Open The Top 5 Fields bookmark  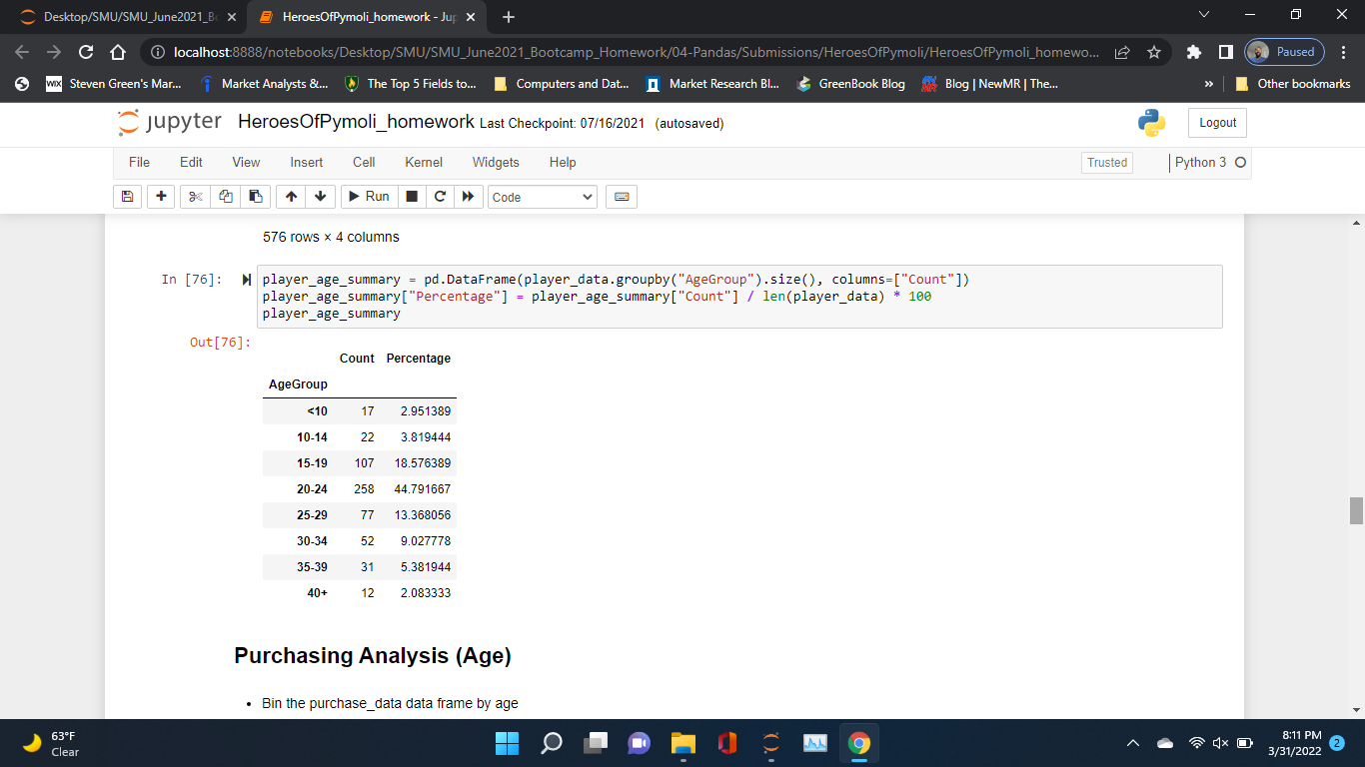pyautogui.click(x=411, y=84)
